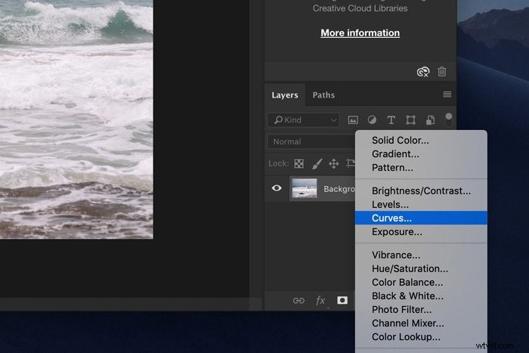Choose Photo Filter... adjustment

tap(421, 309)
